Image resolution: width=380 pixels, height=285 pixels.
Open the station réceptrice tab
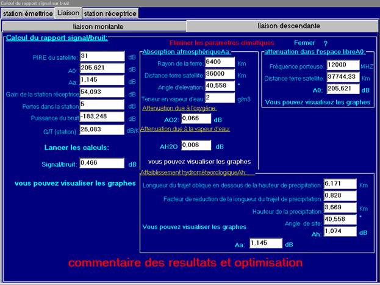coord(110,13)
